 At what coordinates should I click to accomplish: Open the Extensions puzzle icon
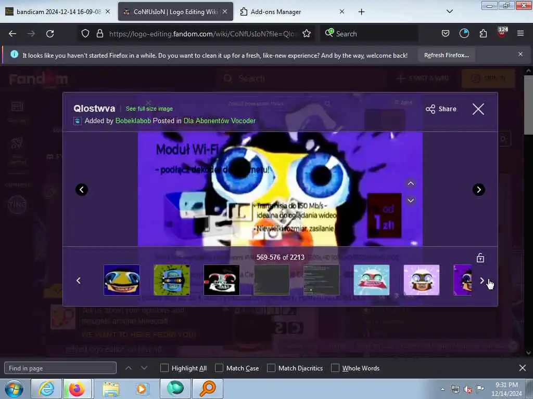(483, 33)
